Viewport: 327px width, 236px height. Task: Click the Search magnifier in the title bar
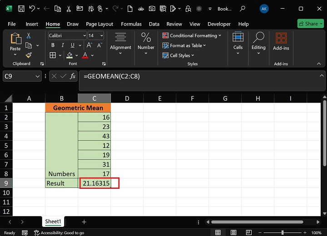point(243,9)
